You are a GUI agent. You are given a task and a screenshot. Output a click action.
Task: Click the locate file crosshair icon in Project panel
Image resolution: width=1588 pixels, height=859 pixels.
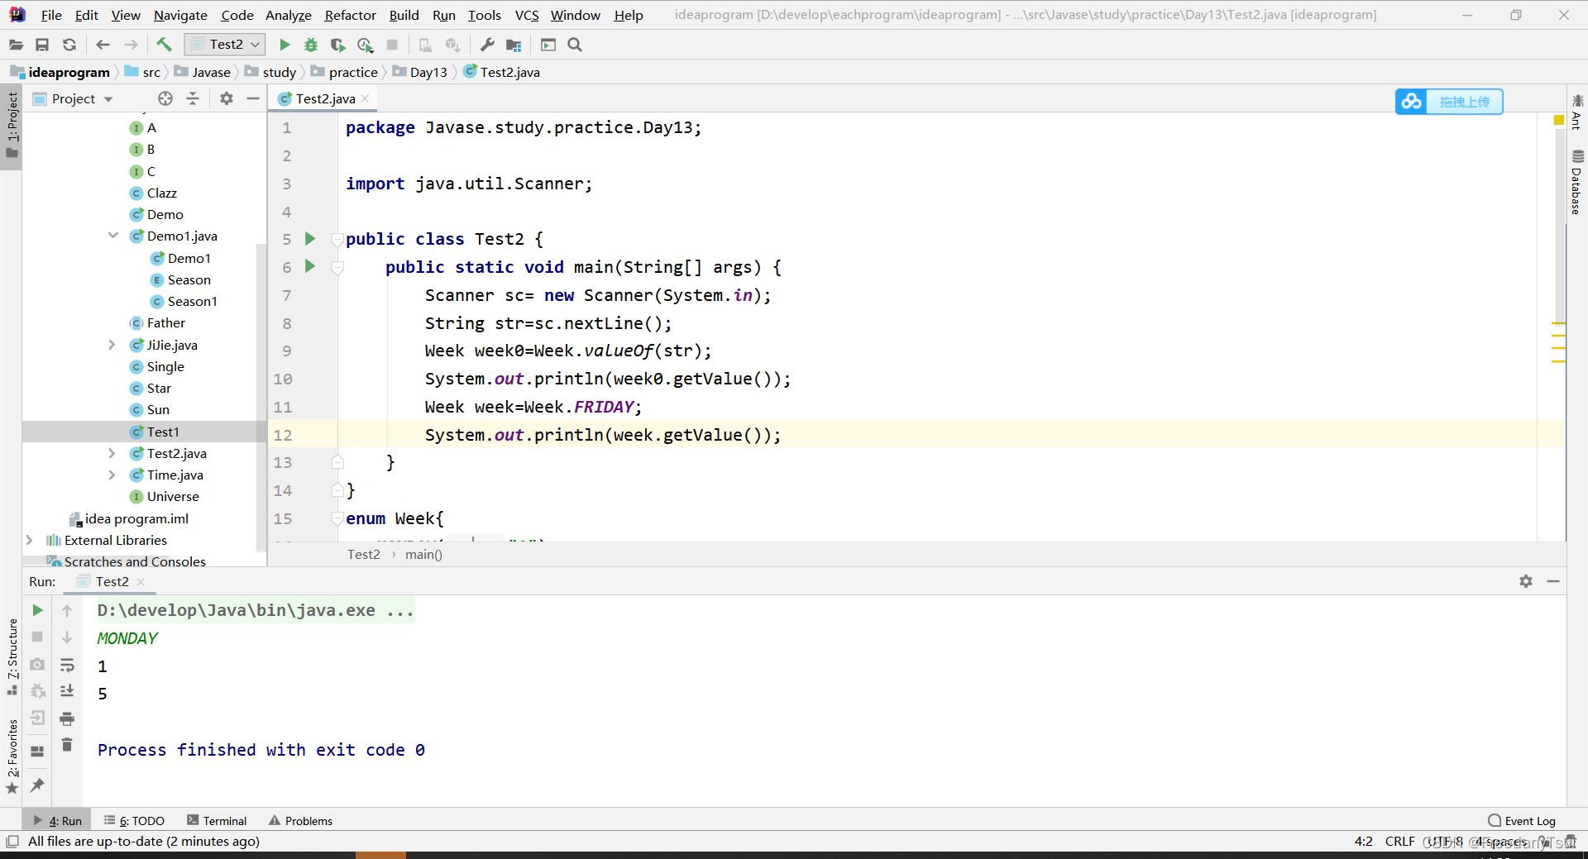point(165,98)
